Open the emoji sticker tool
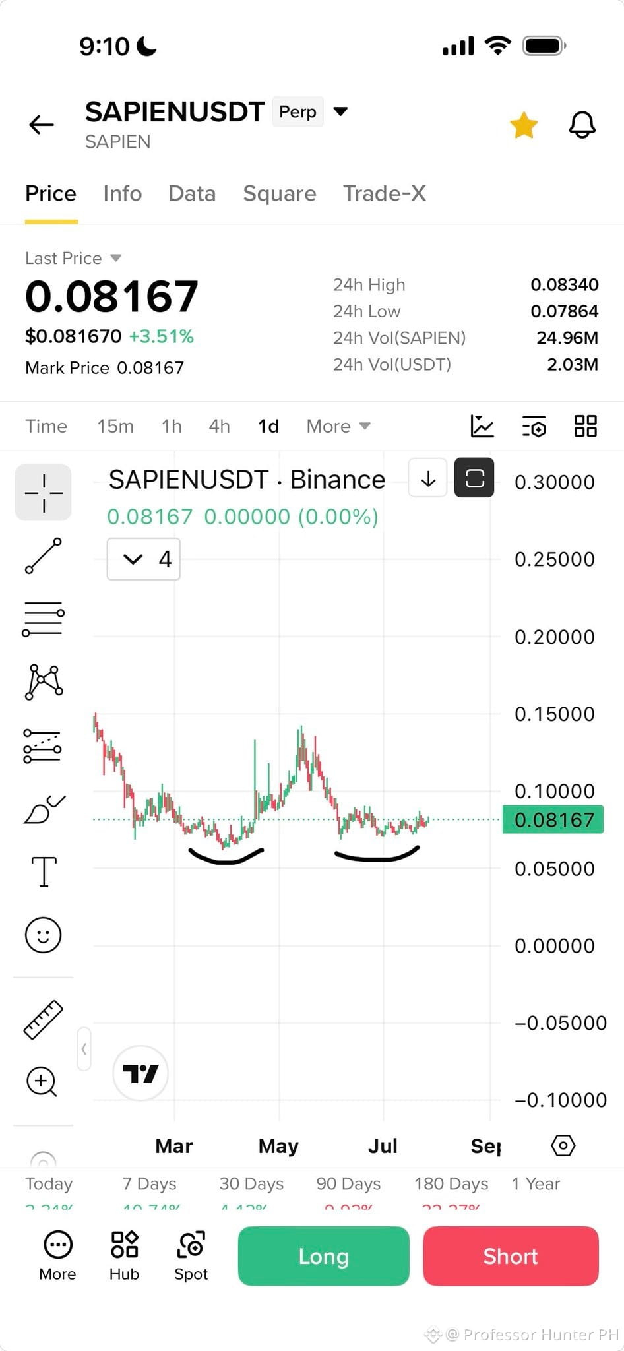 click(44, 935)
